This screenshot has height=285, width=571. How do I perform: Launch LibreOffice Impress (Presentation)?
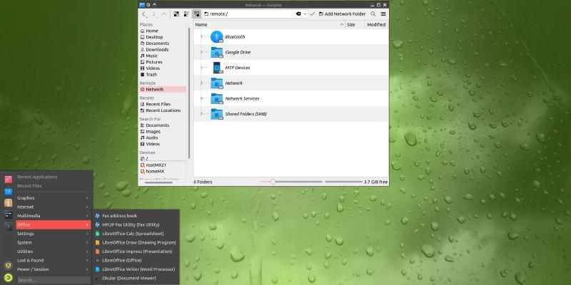click(136, 252)
